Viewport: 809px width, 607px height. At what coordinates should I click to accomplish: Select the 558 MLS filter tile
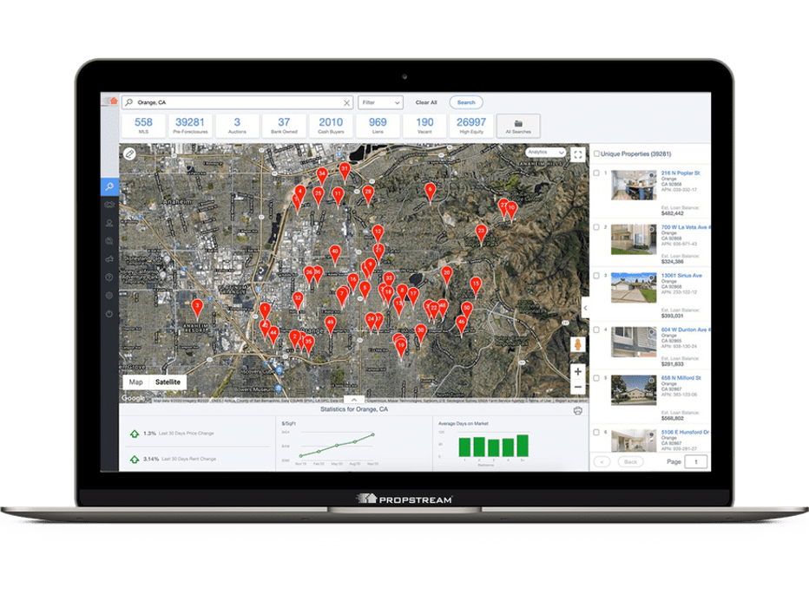[x=143, y=126]
